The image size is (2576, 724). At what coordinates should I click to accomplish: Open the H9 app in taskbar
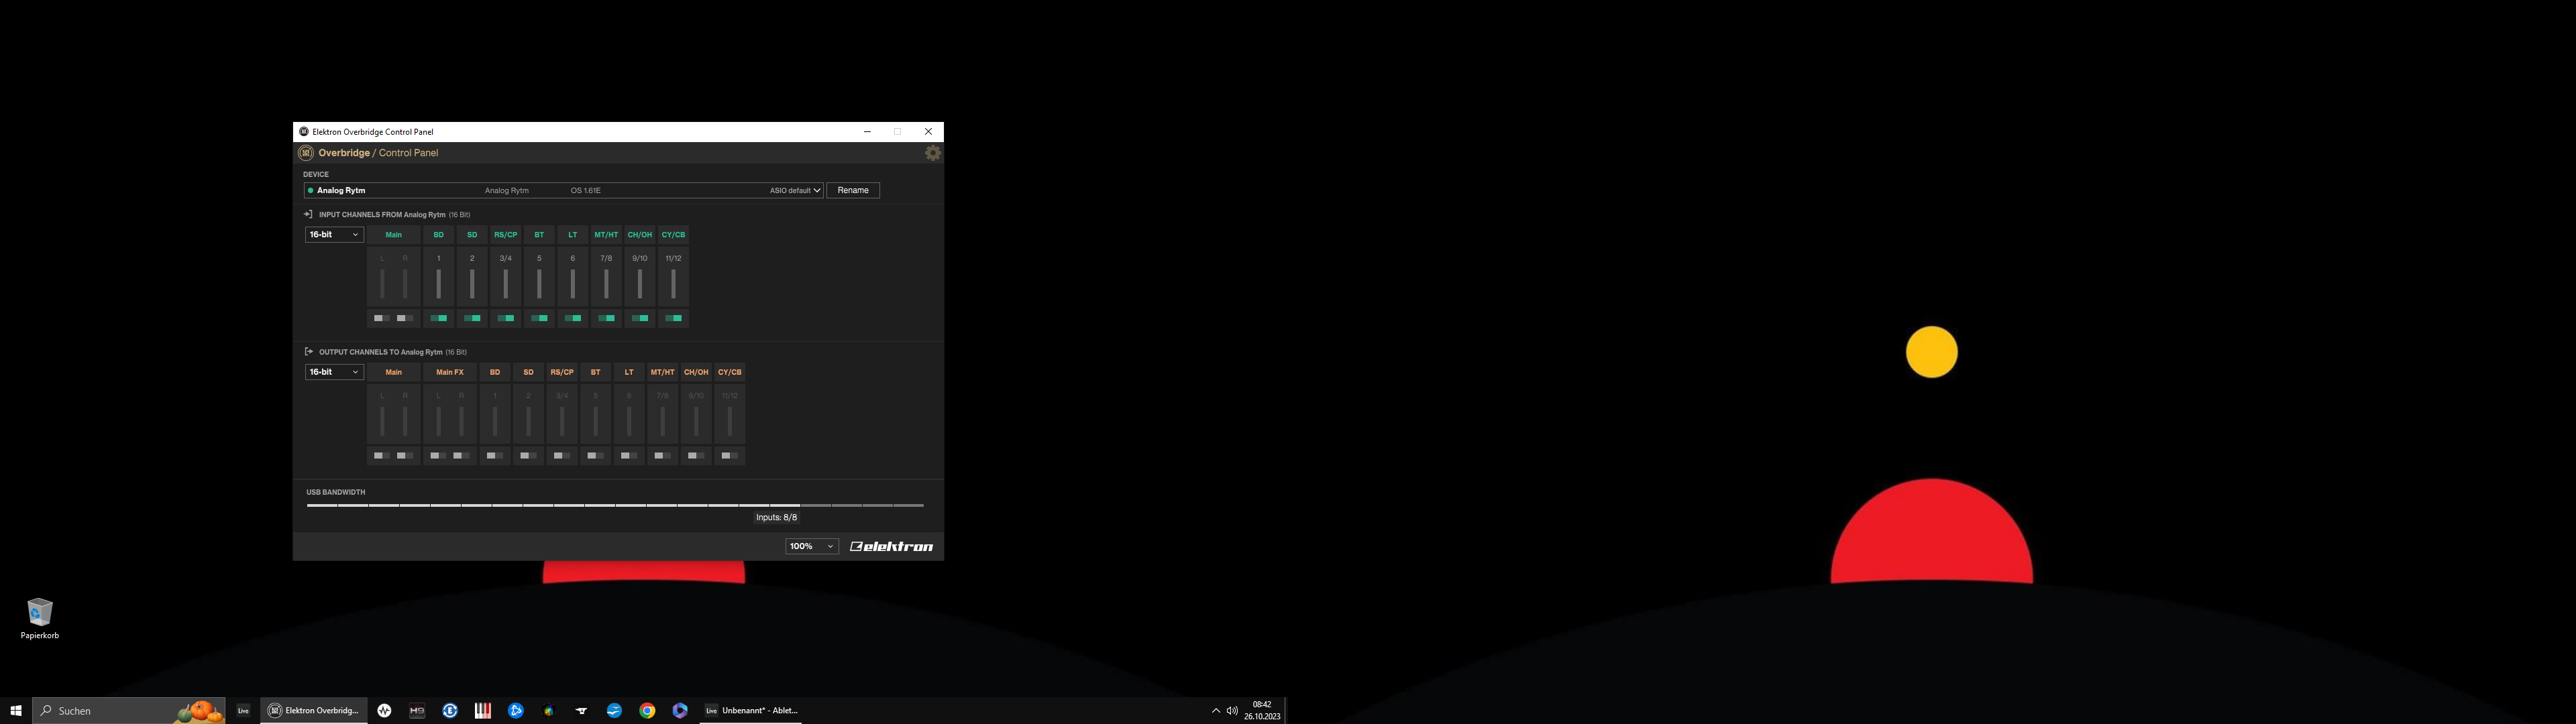(417, 710)
